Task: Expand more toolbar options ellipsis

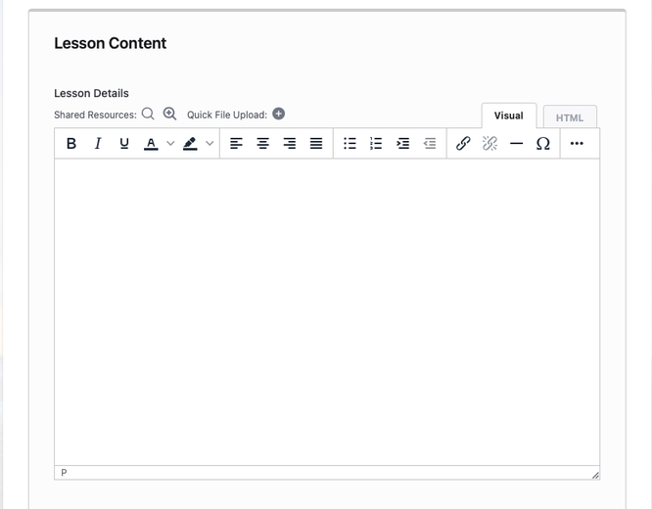Action: [577, 144]
